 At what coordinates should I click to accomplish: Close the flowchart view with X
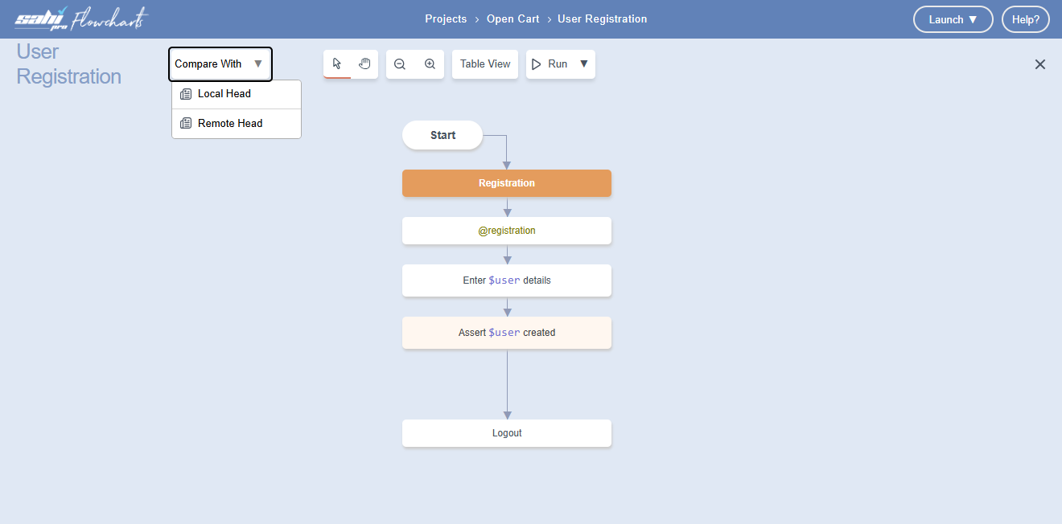click(x=1039, y=64)
